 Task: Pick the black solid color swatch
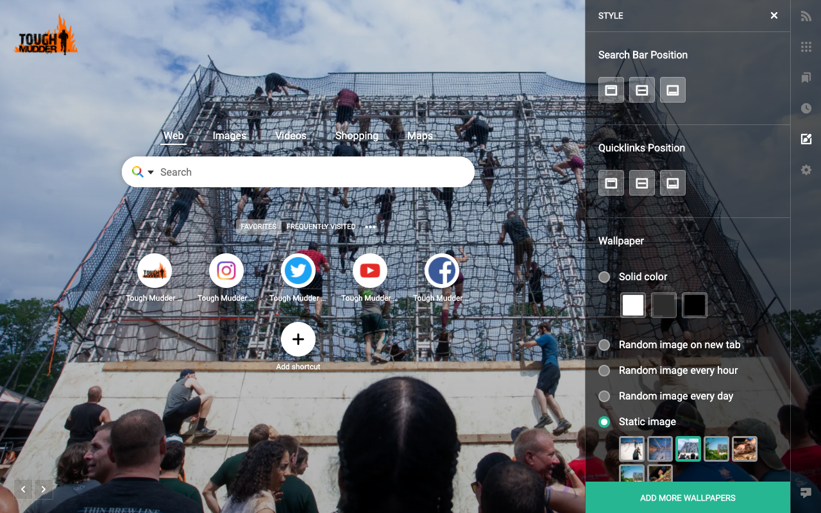pyautogui.click(x=695, y=305)
